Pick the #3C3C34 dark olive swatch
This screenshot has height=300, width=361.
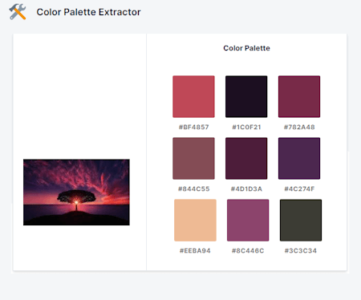(x=301, y=220)
